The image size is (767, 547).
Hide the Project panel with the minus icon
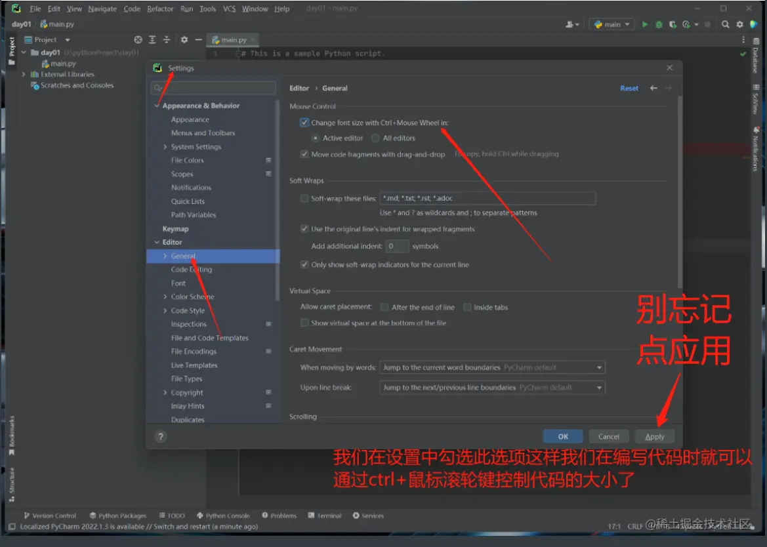(198, 39)
